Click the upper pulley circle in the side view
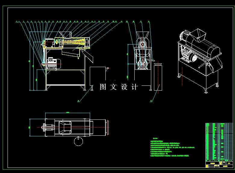This screenshot has height=173, width=235. tap(142, 44)
